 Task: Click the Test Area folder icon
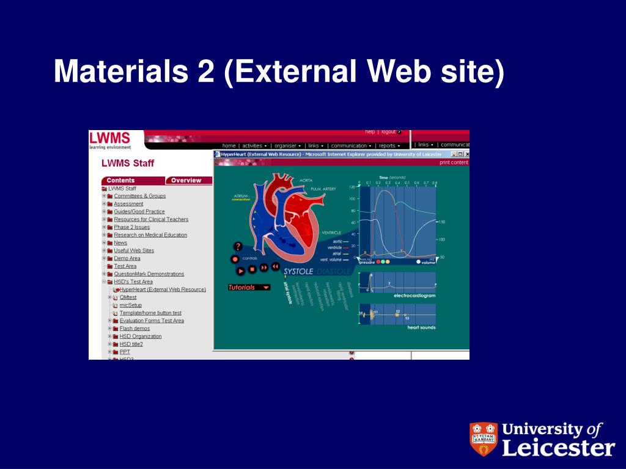click(110, 266)
